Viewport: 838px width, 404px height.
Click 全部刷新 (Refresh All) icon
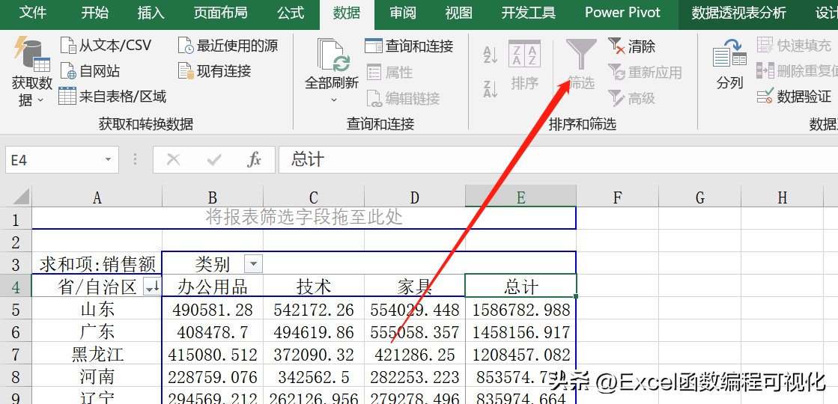pyautogui.click(x=331, y=56)
